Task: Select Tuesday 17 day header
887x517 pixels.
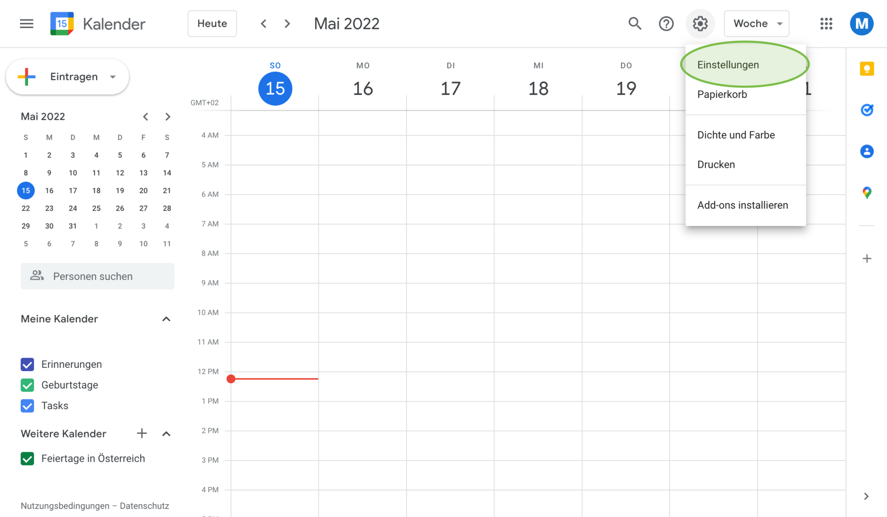Action: click(x=450, y=88)
